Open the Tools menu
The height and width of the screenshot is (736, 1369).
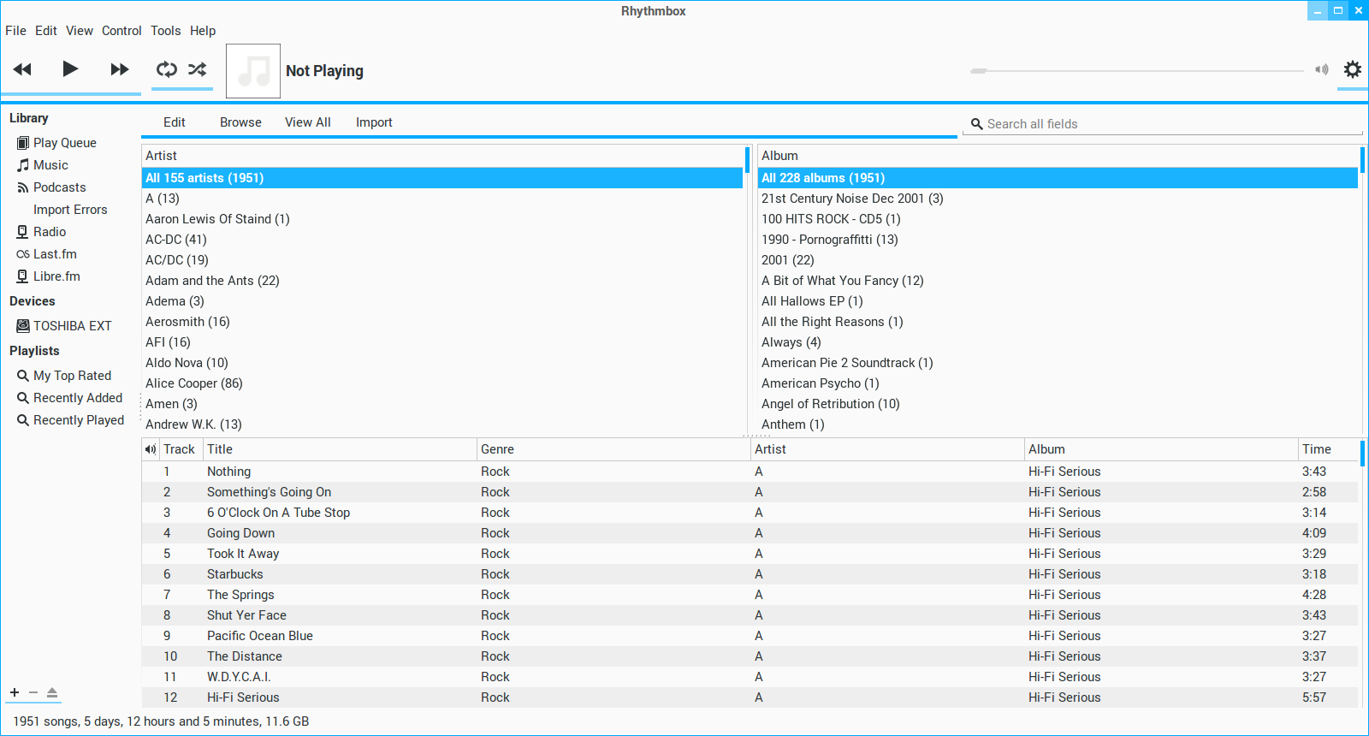point(166,31)
